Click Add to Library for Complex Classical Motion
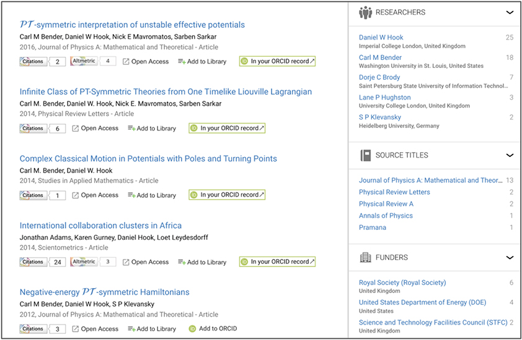 tap(152, 195)
